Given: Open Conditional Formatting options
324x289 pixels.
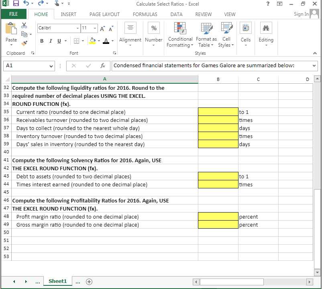Looking at the screenshot, I should click(x=180, y=35).
